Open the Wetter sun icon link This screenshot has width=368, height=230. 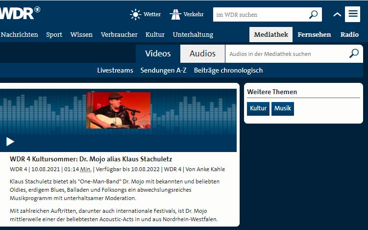(x=135, y=14)
